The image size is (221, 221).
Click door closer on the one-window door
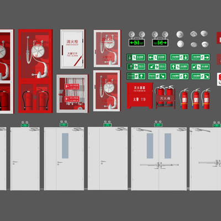(78, 129)
